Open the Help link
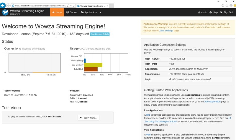This screenshot has width=236, height=140. point(214,12)
